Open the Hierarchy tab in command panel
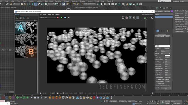The width and height of the screenshot is (188, 105). click(x=160, y=8)
